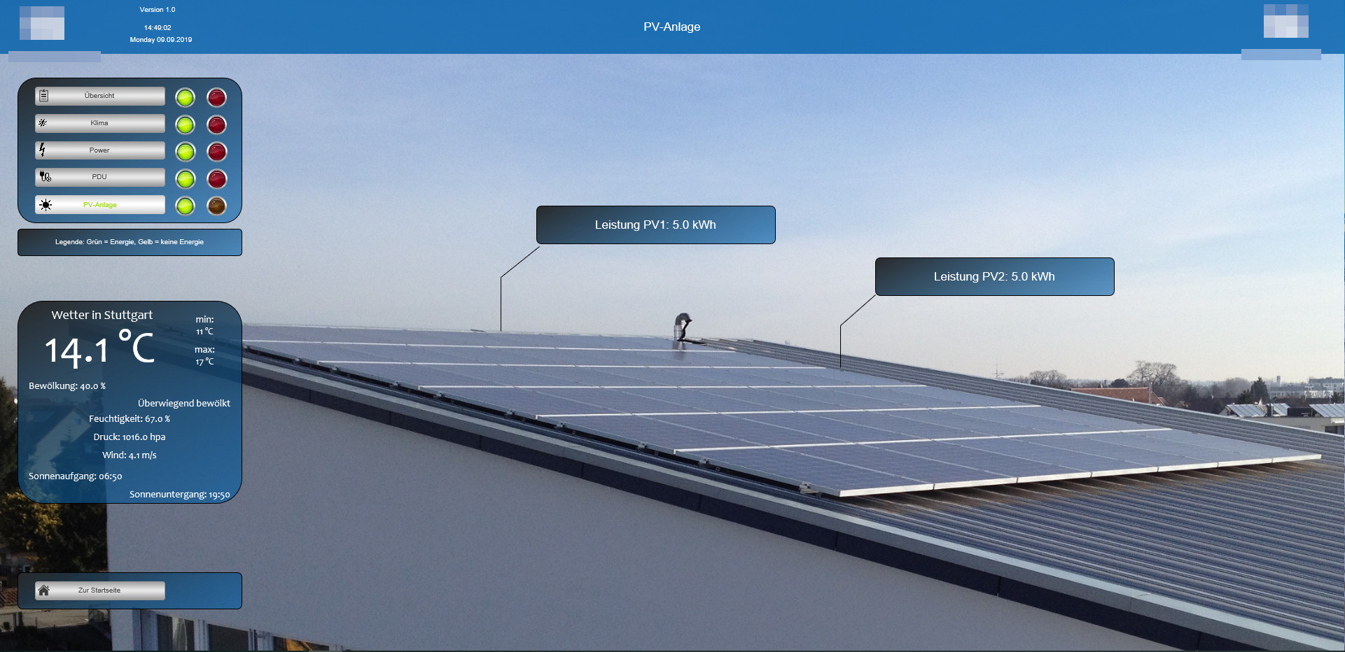This screenshot has height=652, width=1345.
Task: Click red status lamp beside PDU
Action: pyautogui.click(x=217, y=179)
